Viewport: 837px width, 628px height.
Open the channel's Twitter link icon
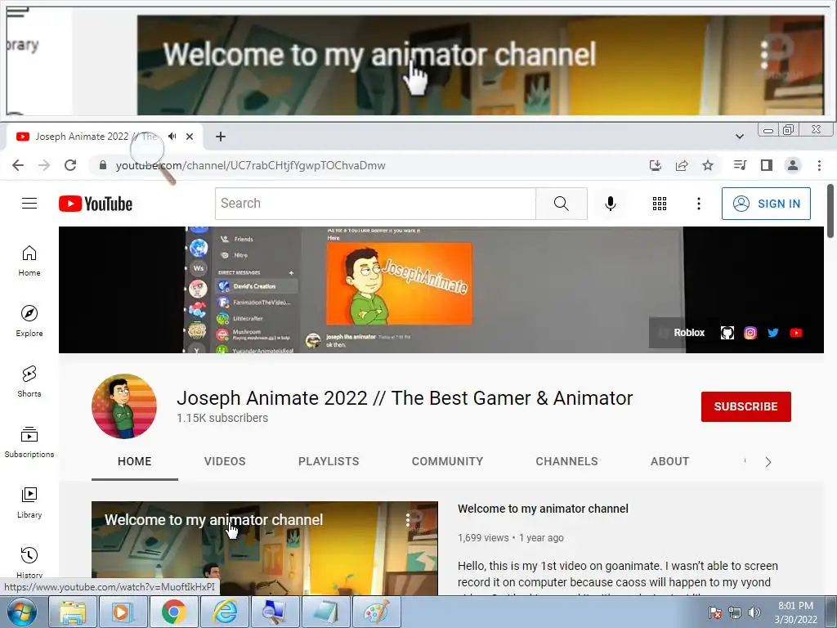[x=773, y=333]
